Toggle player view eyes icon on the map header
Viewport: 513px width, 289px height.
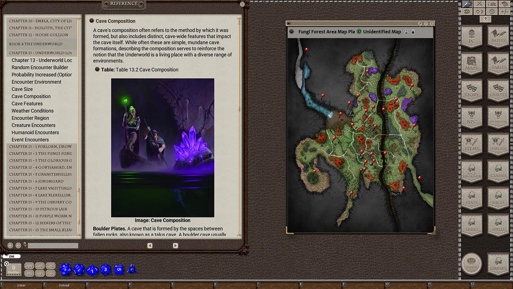point(406,31)
